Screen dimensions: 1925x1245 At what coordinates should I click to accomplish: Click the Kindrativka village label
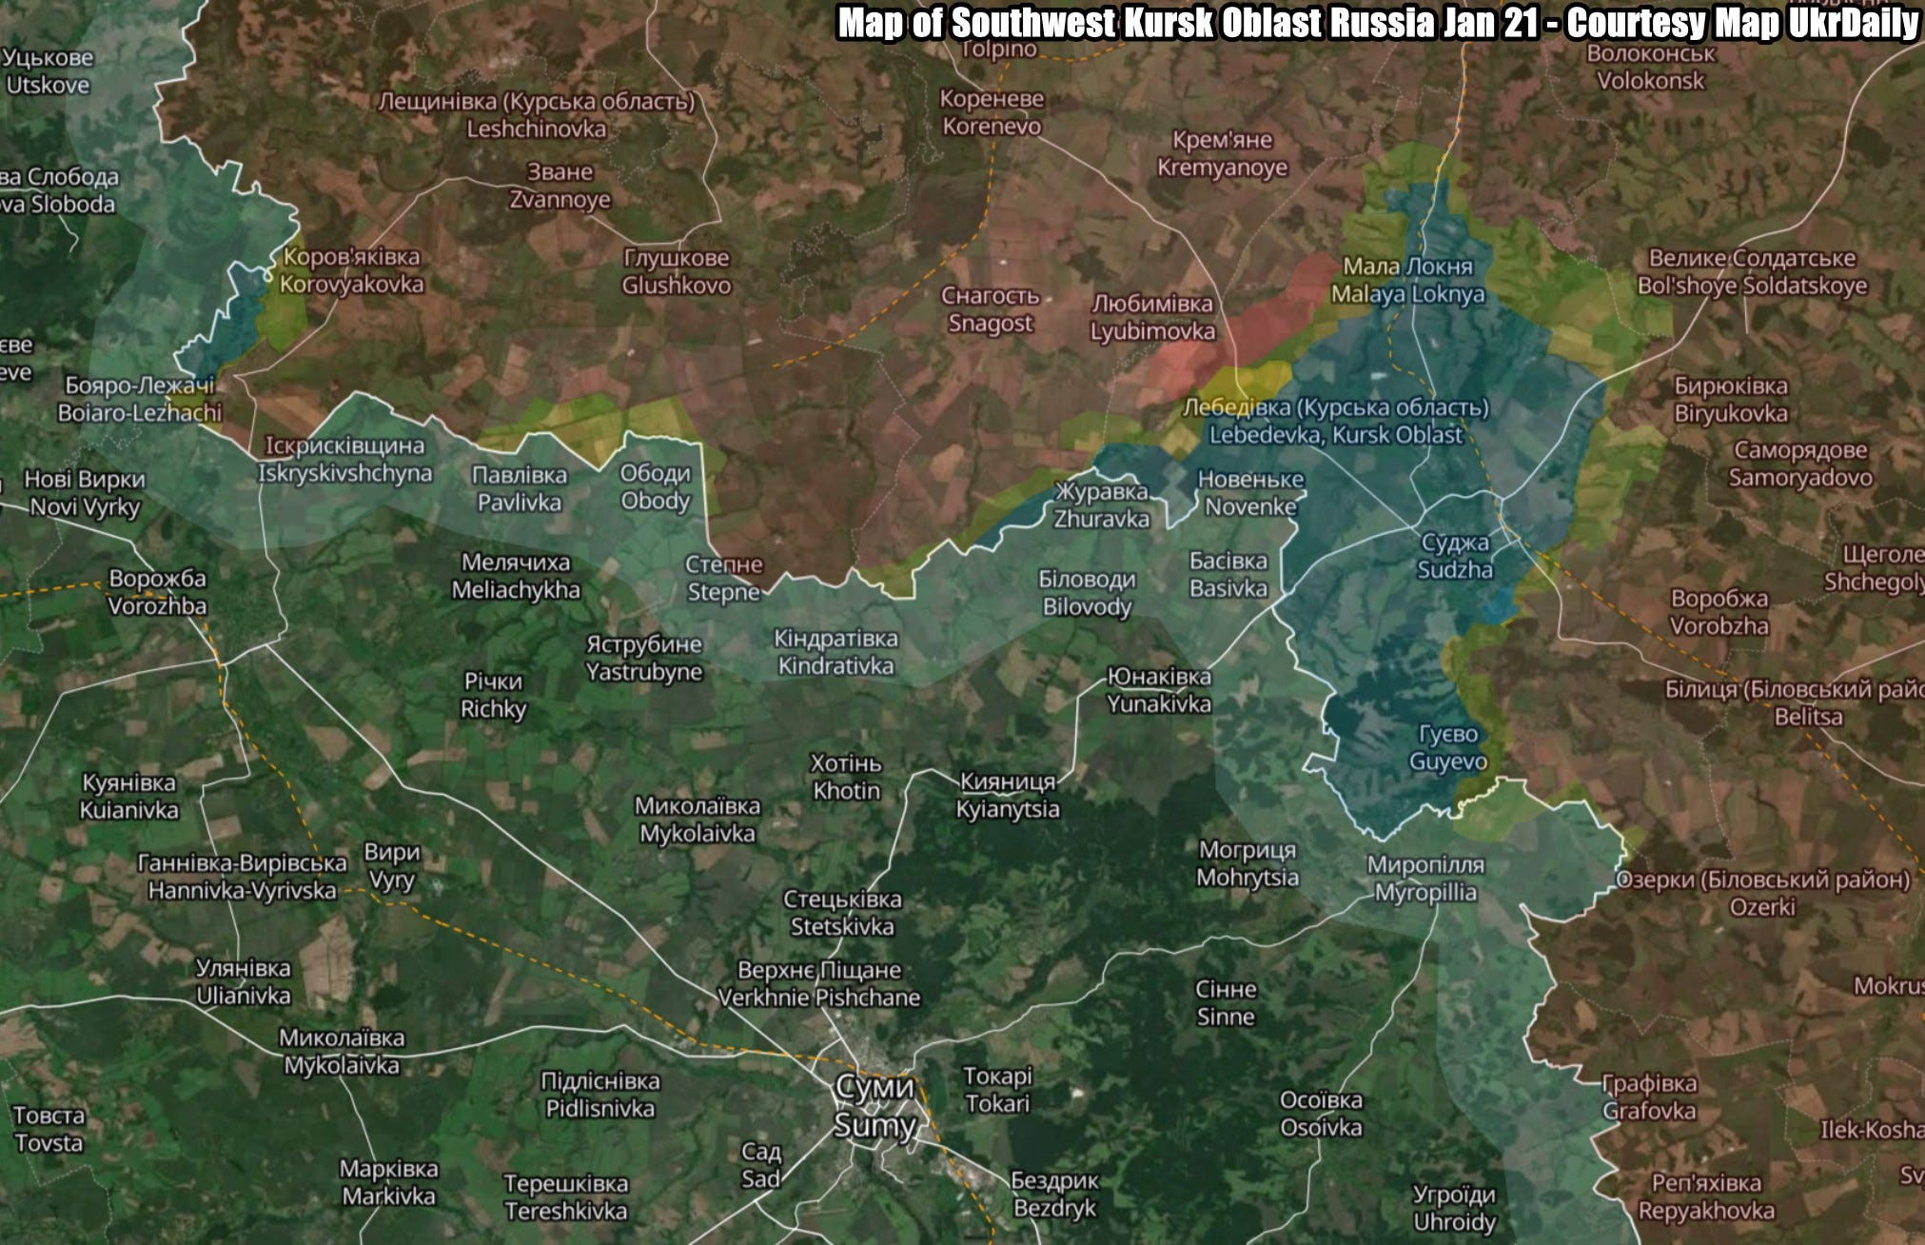(x=835, y=652)
